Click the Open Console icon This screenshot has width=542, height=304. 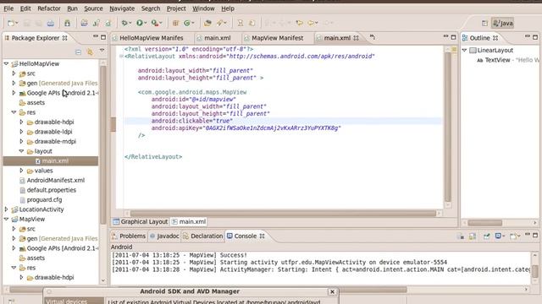(x=513, y=236)
